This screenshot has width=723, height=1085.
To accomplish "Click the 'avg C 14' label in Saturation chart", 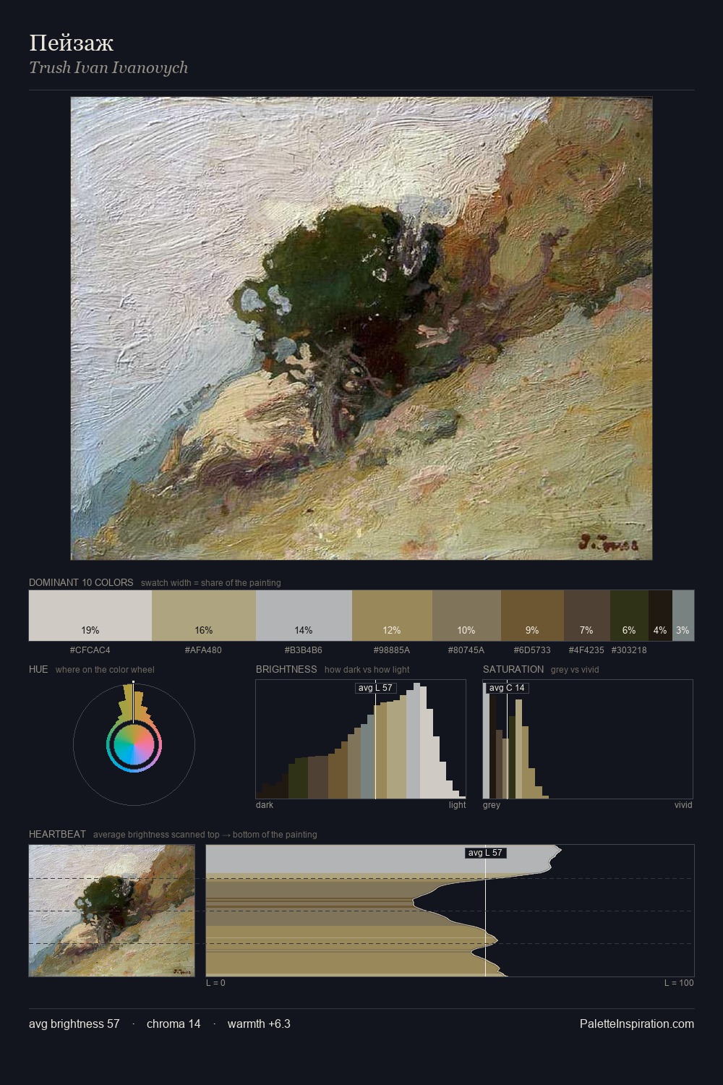I will (507, 688).
